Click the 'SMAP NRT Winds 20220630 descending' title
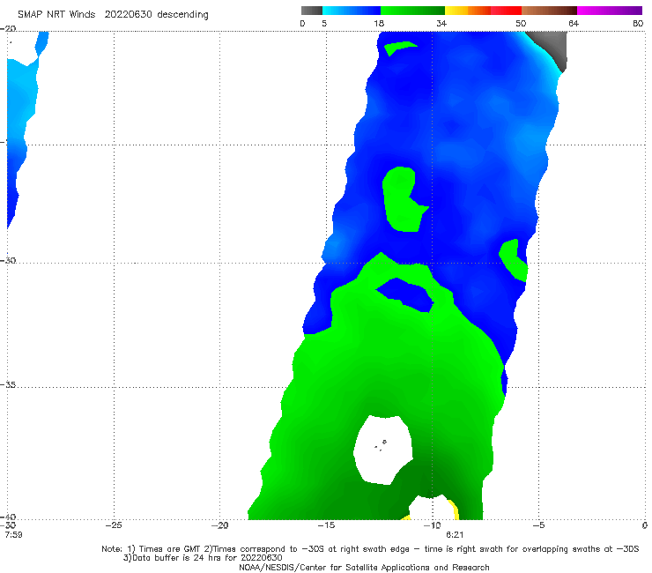Viewport: 652px width, 573px height. point(113,15)
